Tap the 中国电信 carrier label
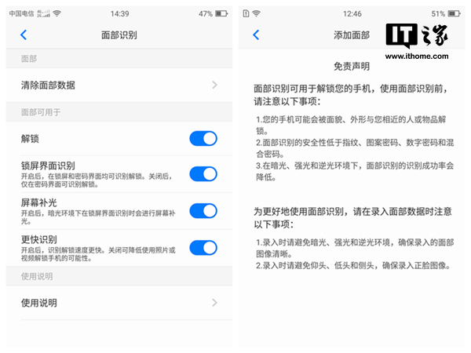The image size is (471, 353). pos(22,13)
